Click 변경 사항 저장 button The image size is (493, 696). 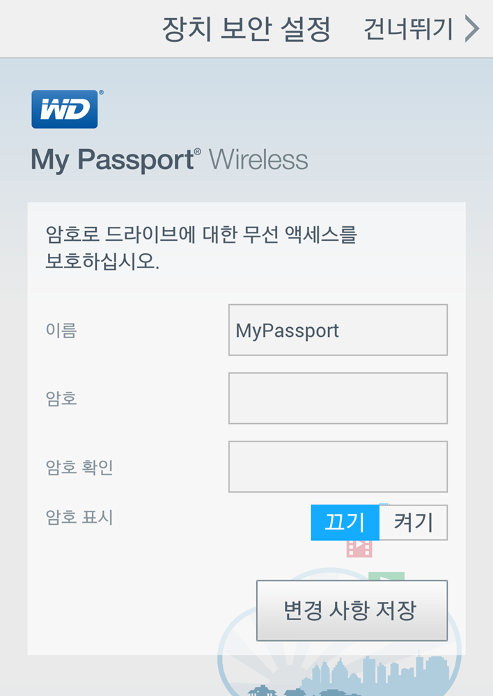pyautogui.click(x=352, y=610)
